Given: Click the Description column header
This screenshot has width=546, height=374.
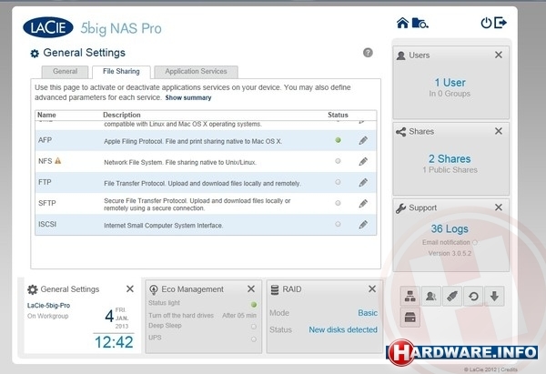Looking at the screenshot, I should point(122,115).
